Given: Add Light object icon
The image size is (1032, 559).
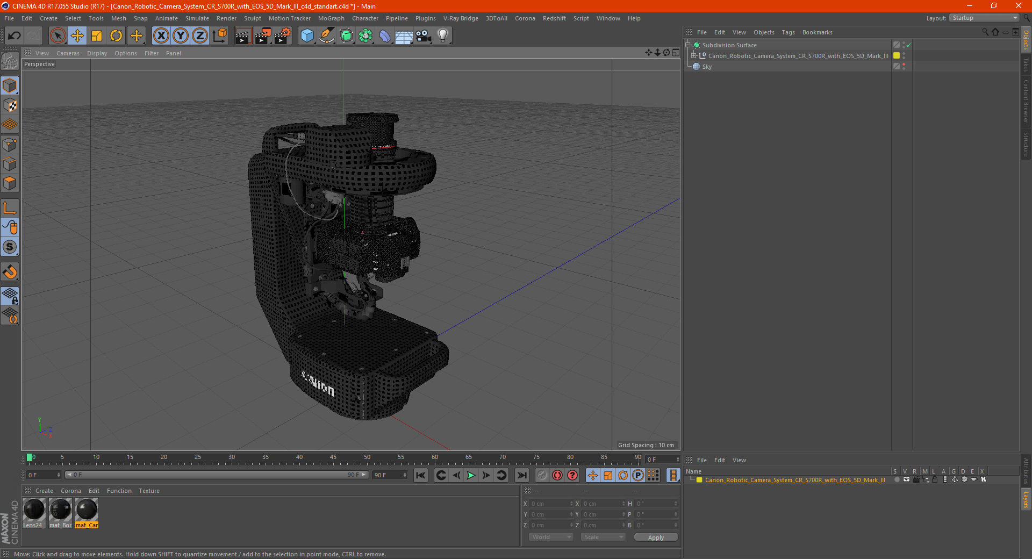Looking at the screenshot, I should click(443, 36).
